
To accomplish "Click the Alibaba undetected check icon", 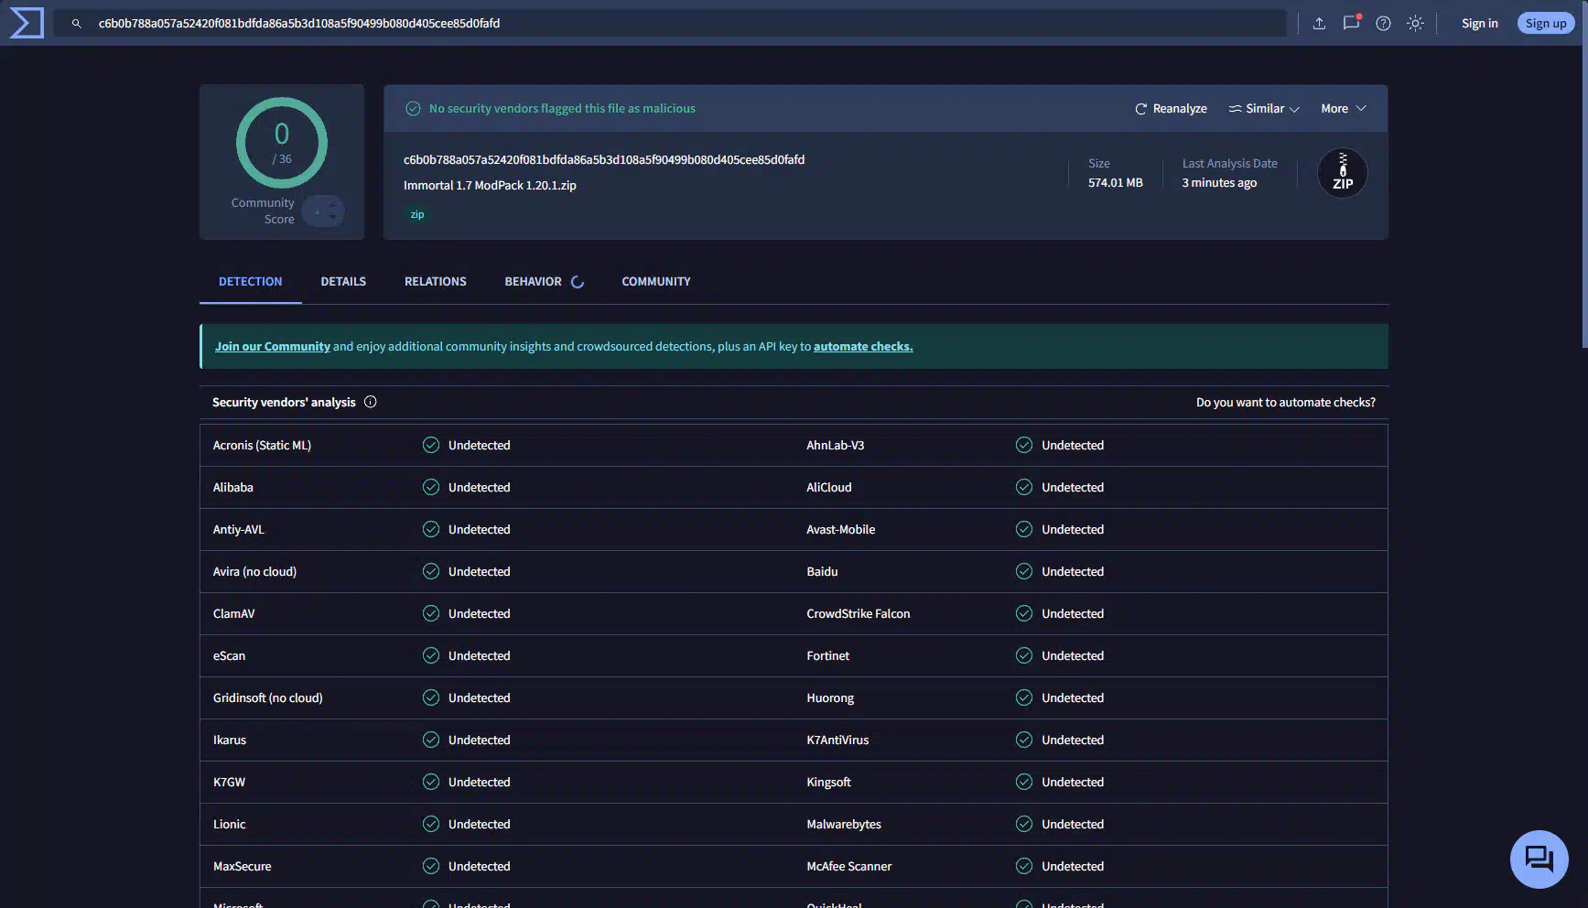I will tap(431, 487).
